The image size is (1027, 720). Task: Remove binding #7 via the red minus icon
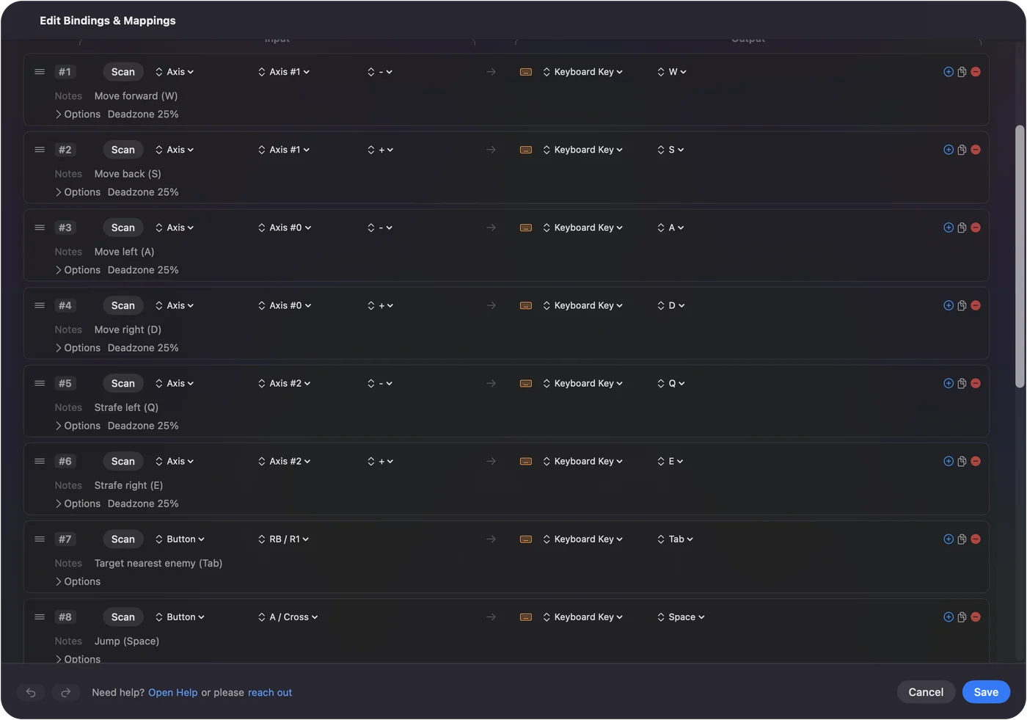[x=976, y=539]
